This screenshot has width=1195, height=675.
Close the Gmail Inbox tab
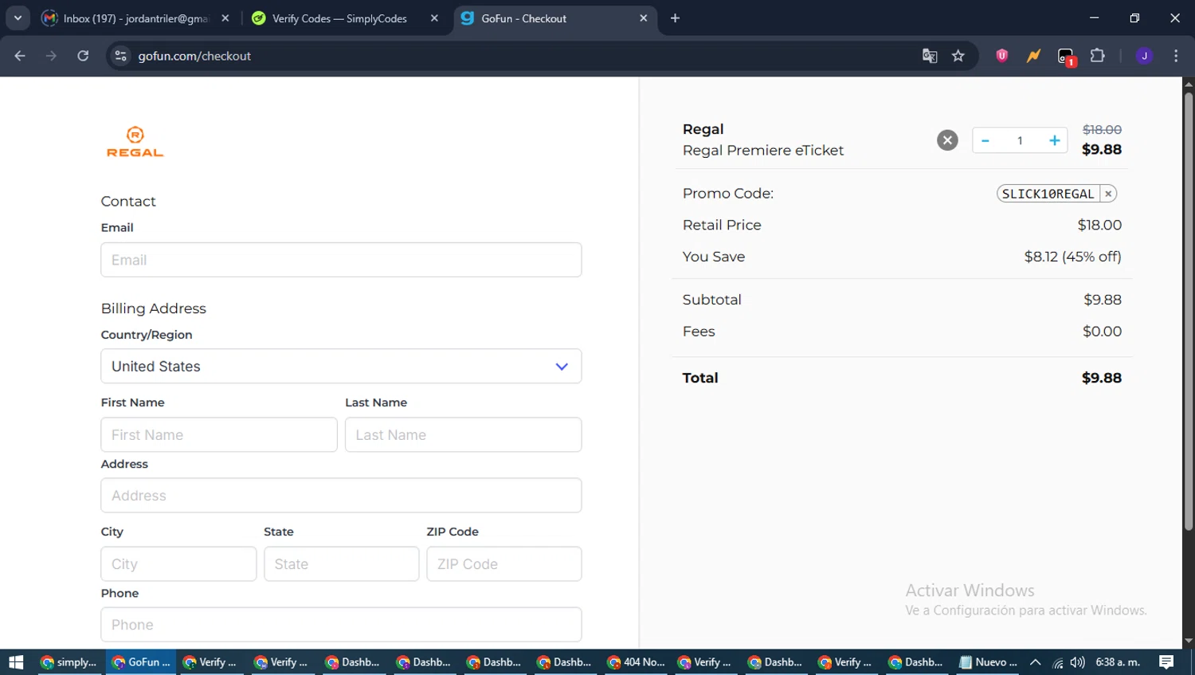225,18
